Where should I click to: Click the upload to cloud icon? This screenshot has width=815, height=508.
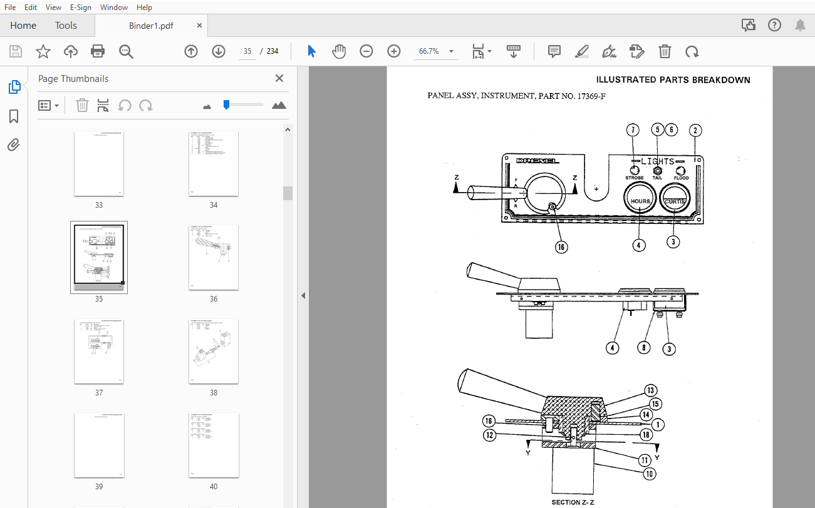tap(71, 51)
